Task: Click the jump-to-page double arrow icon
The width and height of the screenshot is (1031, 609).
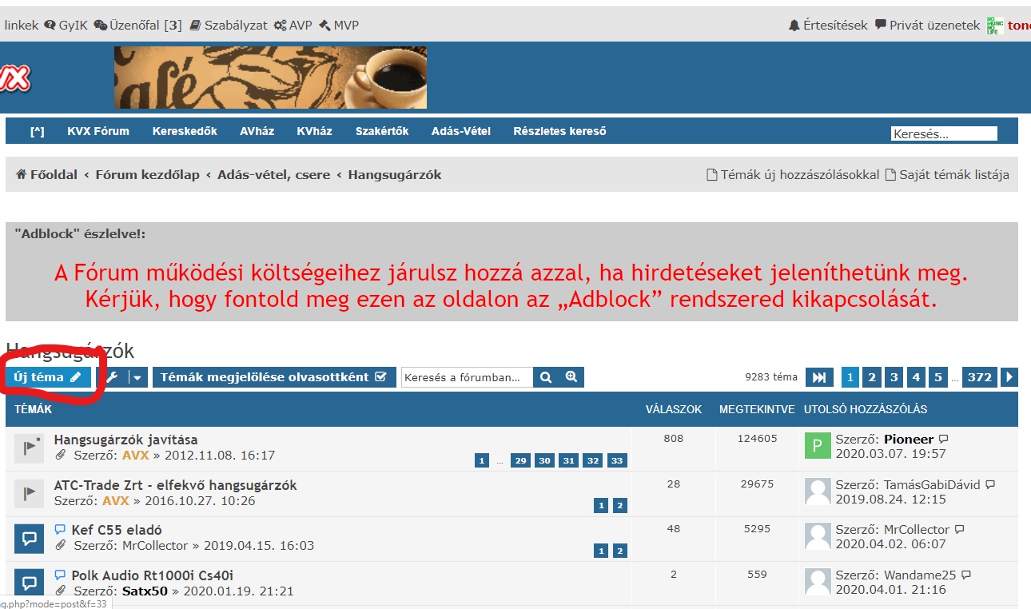Action: point(819,377)
